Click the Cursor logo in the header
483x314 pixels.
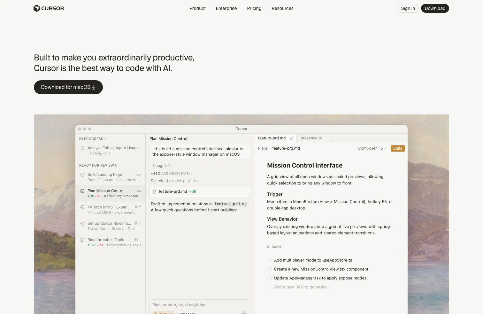coord(49,8)
